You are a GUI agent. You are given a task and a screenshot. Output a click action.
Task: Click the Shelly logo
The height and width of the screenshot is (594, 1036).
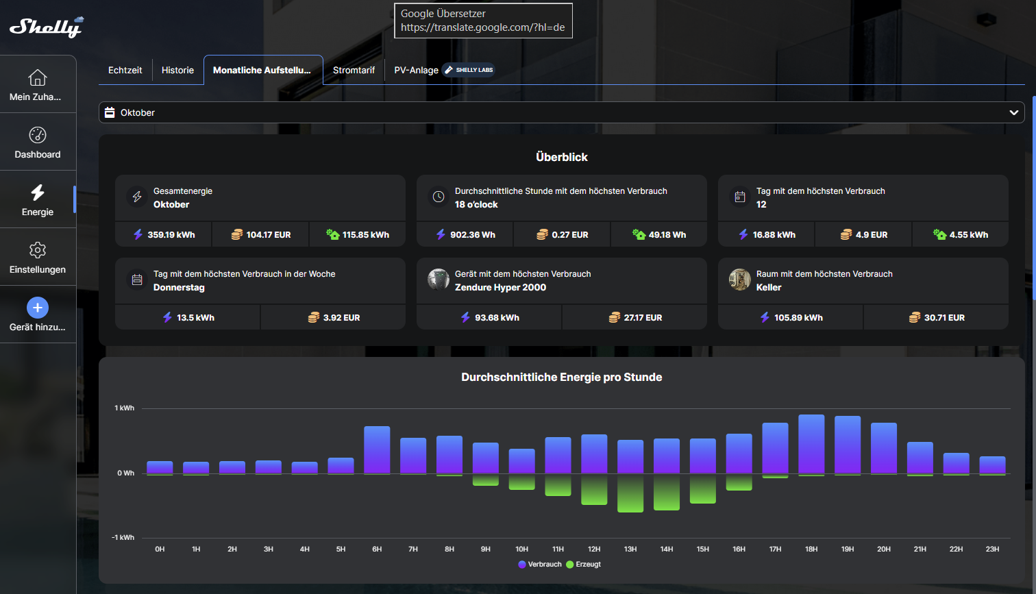(x=46, y=27)
